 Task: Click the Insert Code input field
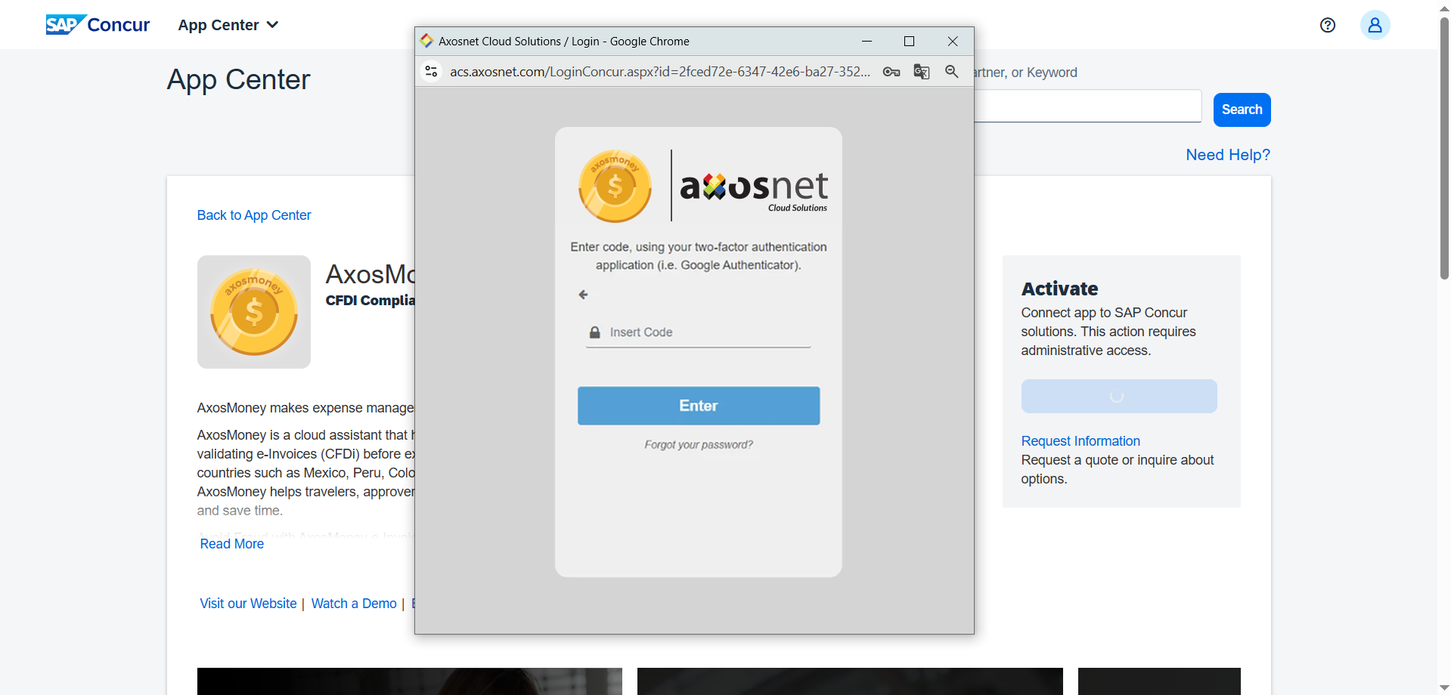click(707, 332)
